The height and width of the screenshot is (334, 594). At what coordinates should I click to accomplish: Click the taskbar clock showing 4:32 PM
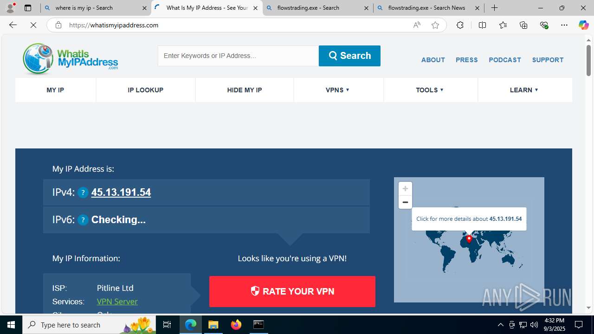point(555,325)
